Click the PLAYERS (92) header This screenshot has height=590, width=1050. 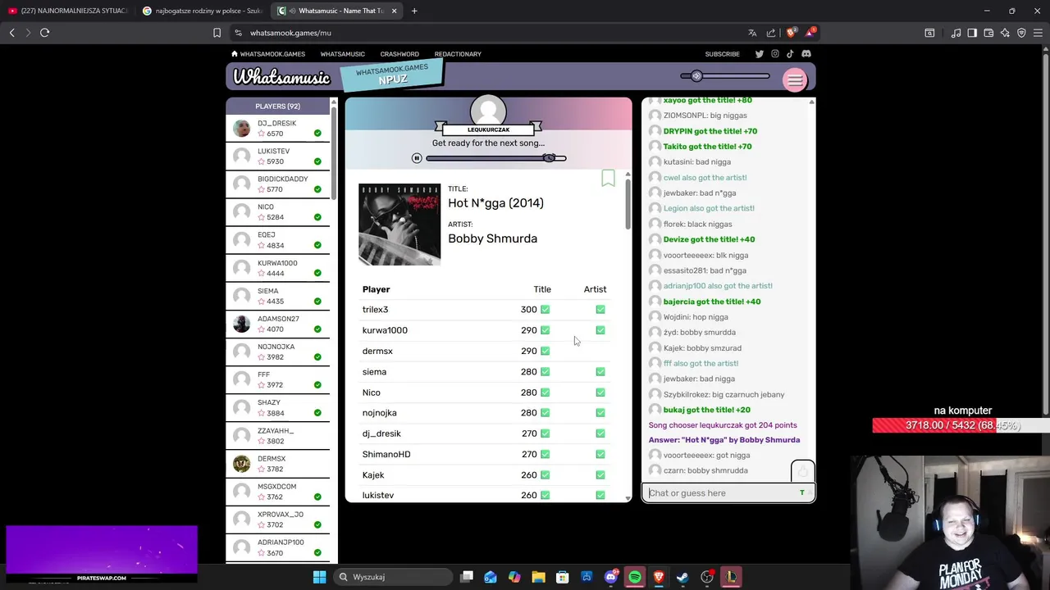pyautogui.click(x=277, y=106)
